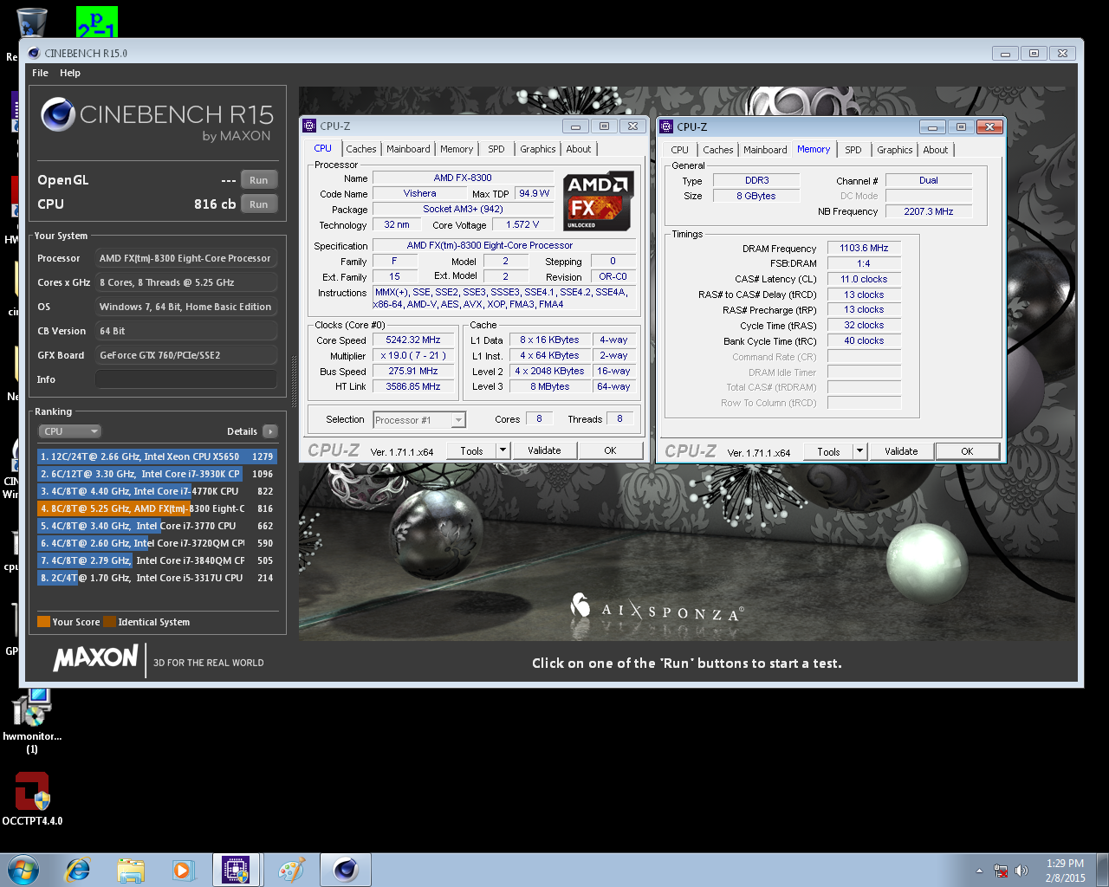The width and height of the screenshot is (1109, 887).
Task: Switch to Cinebench taskbar button
Action: pyautogui.click(x=346, y=870)
